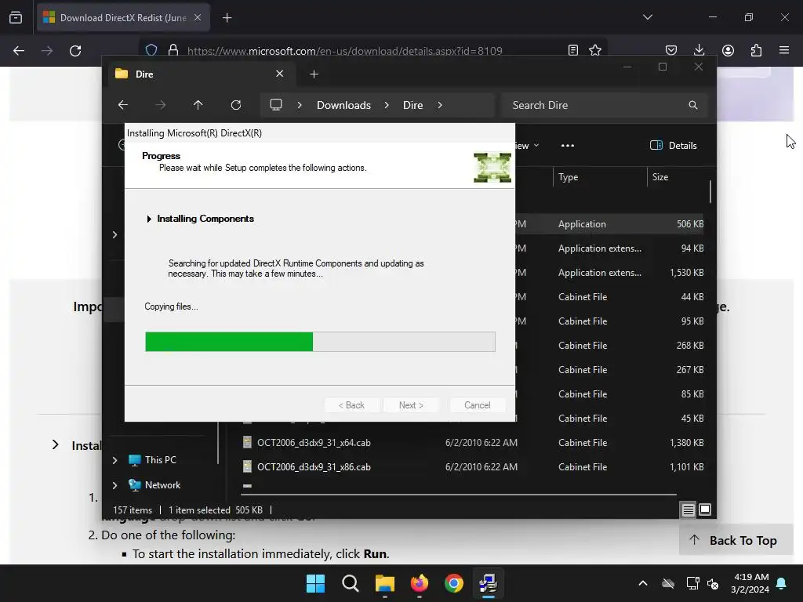Click the DirectX setup taskbar icon
Viewport: 803px width, 602px height.
(x=488, y=583)
